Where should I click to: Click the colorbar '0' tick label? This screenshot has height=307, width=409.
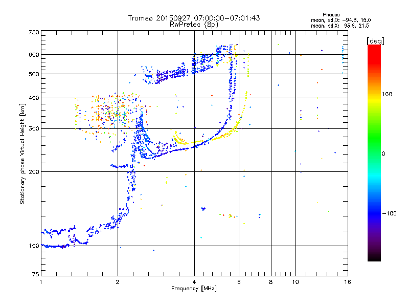pyautogui.click(x=383, y=154)
